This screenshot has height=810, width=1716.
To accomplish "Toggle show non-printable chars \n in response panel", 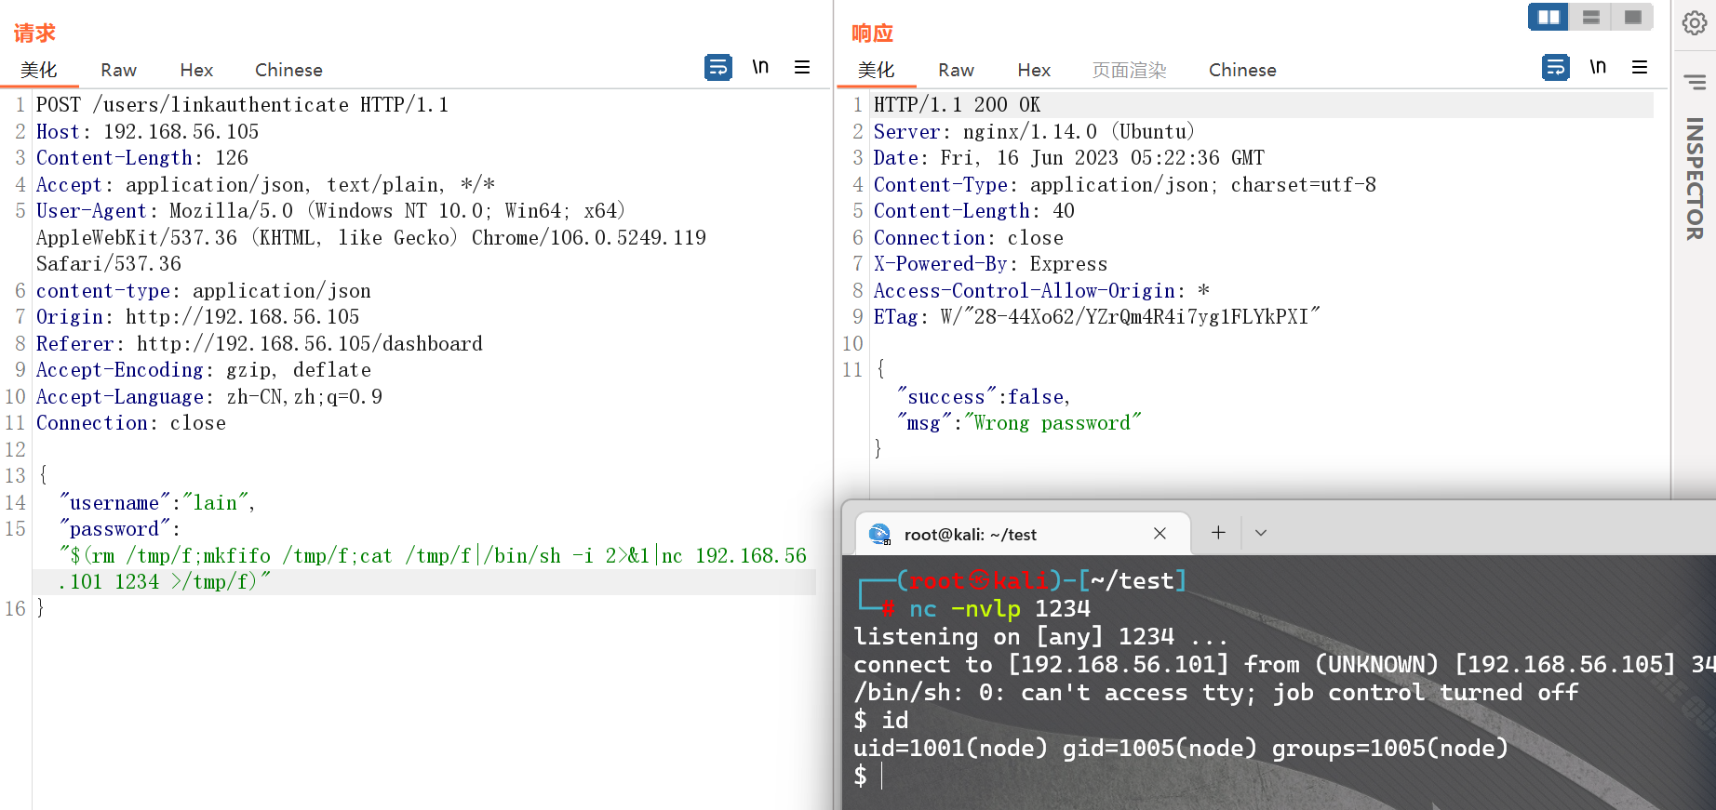I will 1598,67.
